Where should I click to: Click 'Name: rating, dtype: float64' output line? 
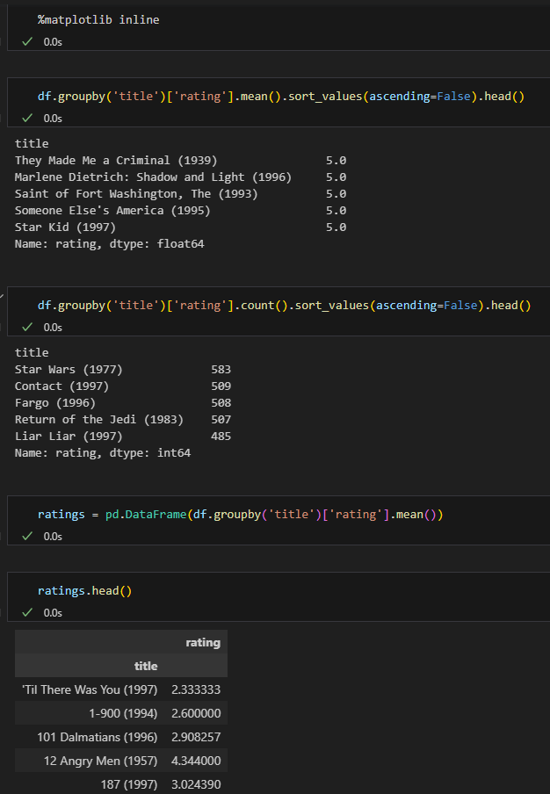click(x=110, y=244)
